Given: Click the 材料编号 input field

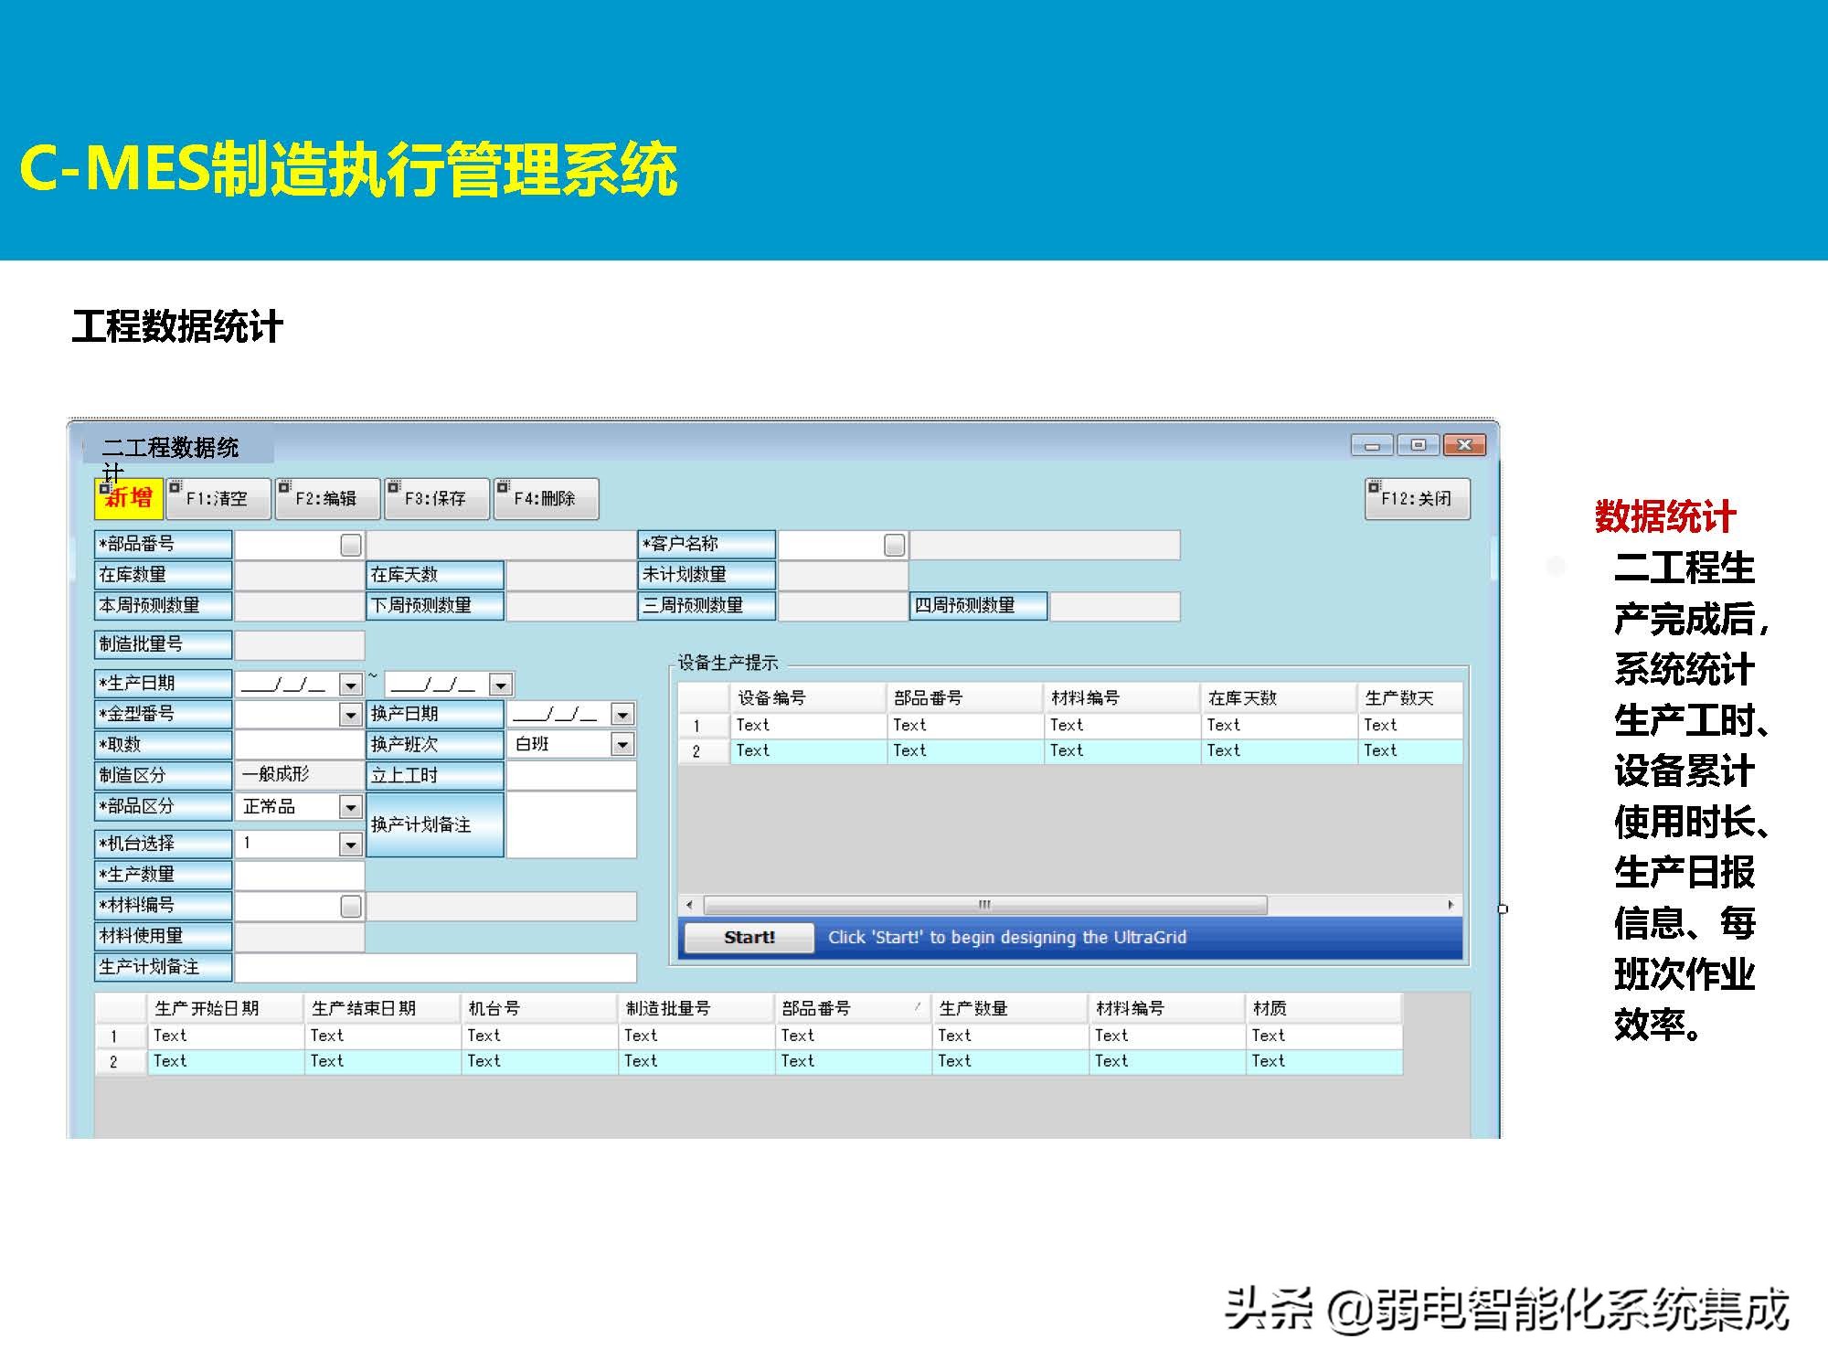Looking at the screenshot, I should pos(288,907).
